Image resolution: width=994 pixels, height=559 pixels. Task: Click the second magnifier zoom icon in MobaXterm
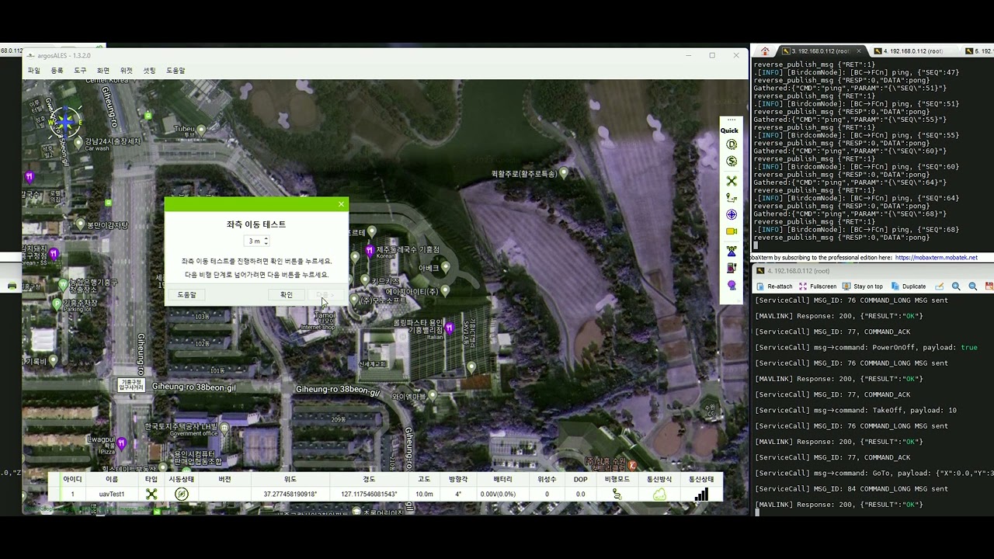972,286
